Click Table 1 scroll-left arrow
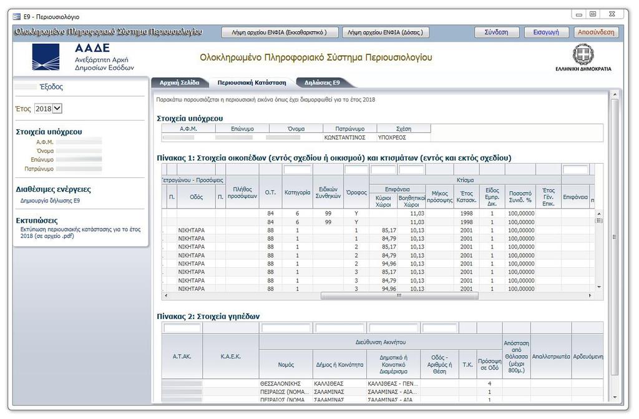This screenshot has width=639, height=419. pos(165,295)
